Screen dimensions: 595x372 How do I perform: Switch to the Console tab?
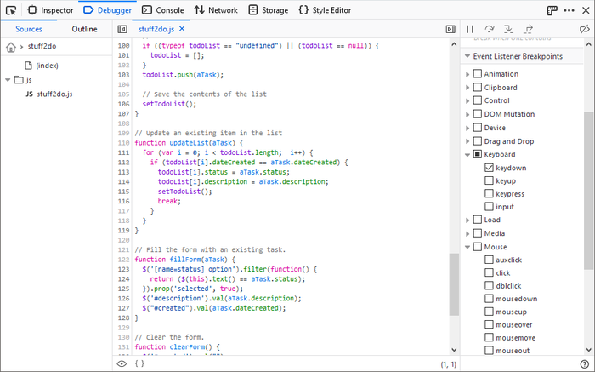click(162, 10)
